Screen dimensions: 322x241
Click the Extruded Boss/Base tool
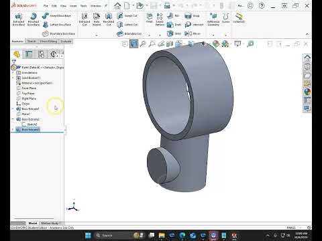[19, 19]
